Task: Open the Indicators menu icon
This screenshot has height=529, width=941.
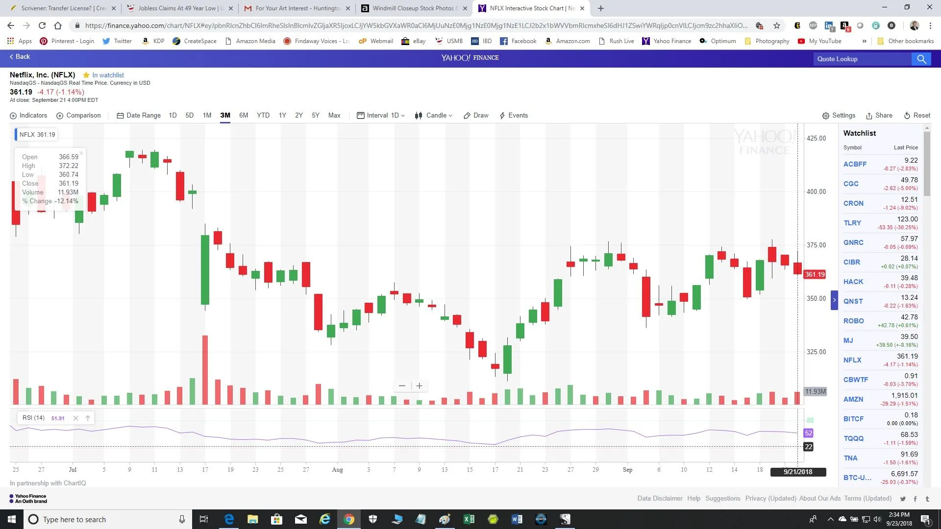Action: tap(13, 116)
